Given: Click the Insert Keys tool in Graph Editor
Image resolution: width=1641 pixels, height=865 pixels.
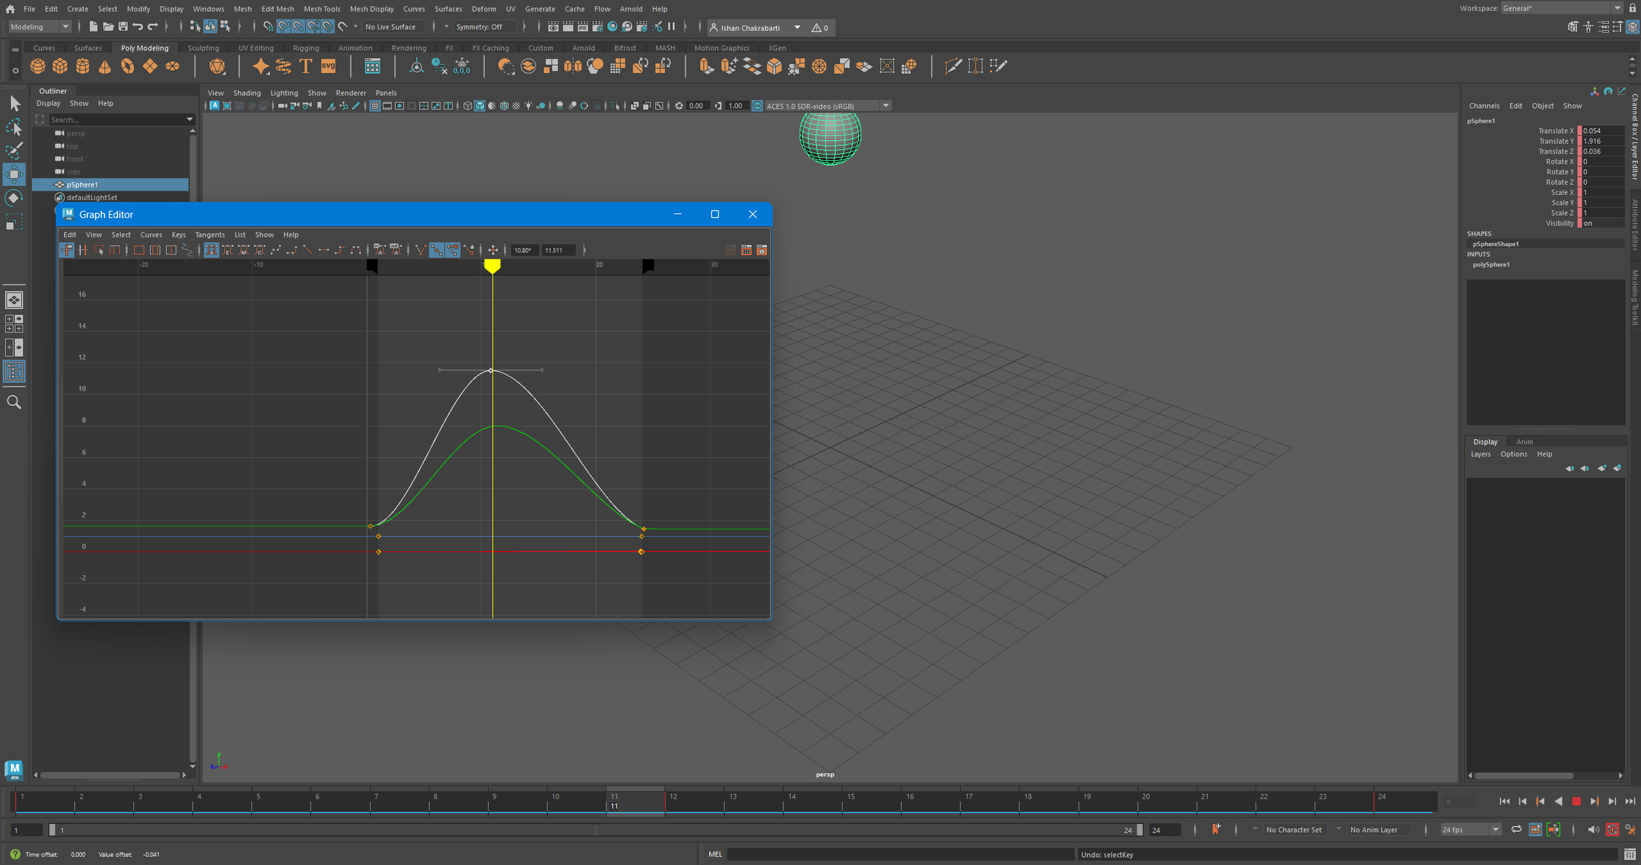Looking at the screenshot, I should point(83,250).
